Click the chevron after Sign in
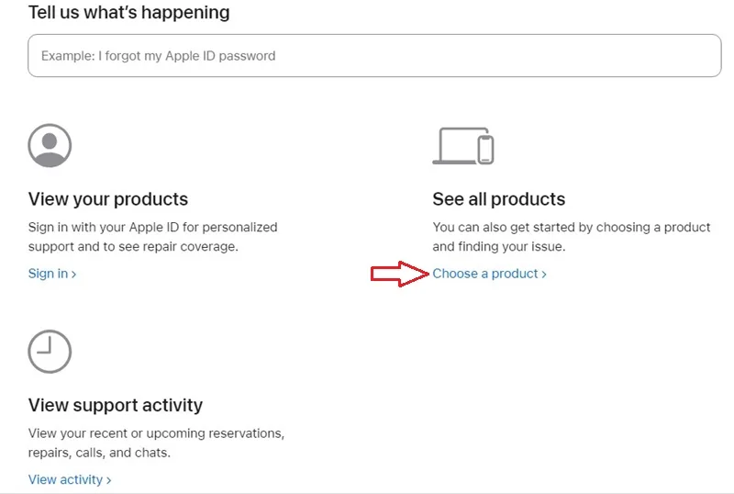This screenshot has height=494, width=734. tap(73, 275)
